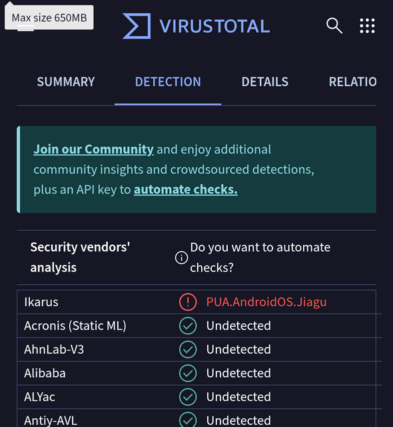Click the ALYac vendor name
The width and height of the screenshot is (393, 427).
click(40, 397)
